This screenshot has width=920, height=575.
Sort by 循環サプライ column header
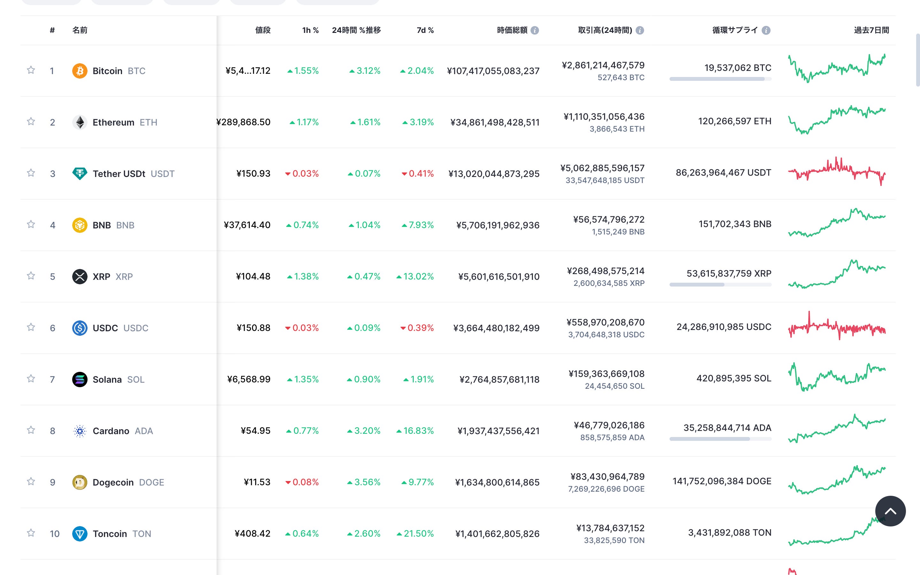[735, 30]
